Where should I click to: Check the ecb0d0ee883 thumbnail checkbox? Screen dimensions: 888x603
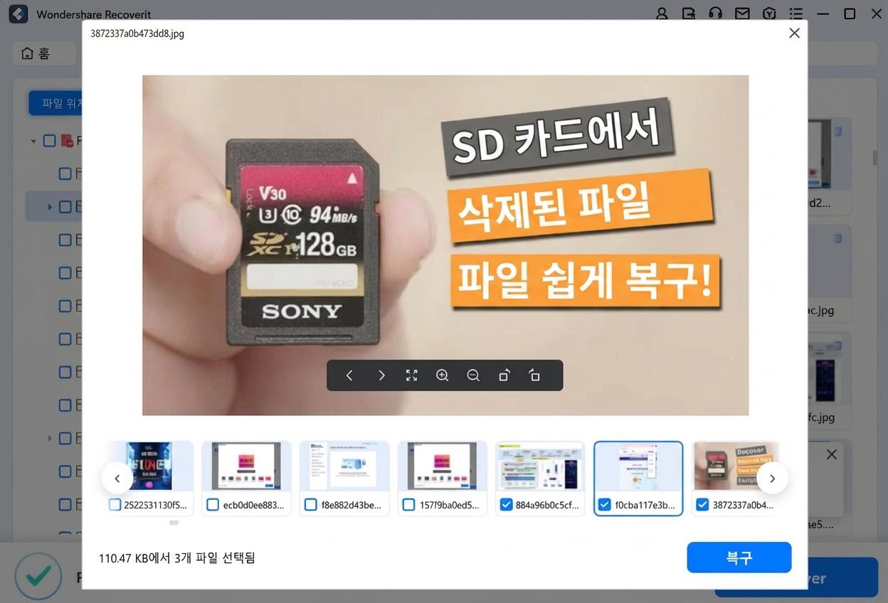[x=212, y=505]
